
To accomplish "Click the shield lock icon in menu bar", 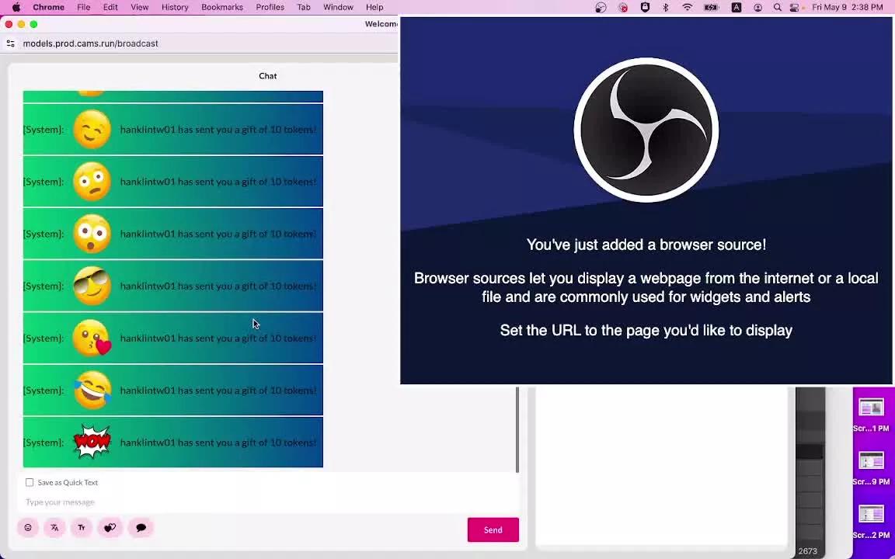I will pos(645,8).
